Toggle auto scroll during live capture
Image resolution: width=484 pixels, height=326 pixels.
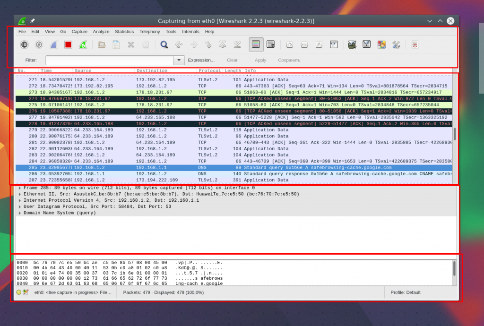click(271, 44)
